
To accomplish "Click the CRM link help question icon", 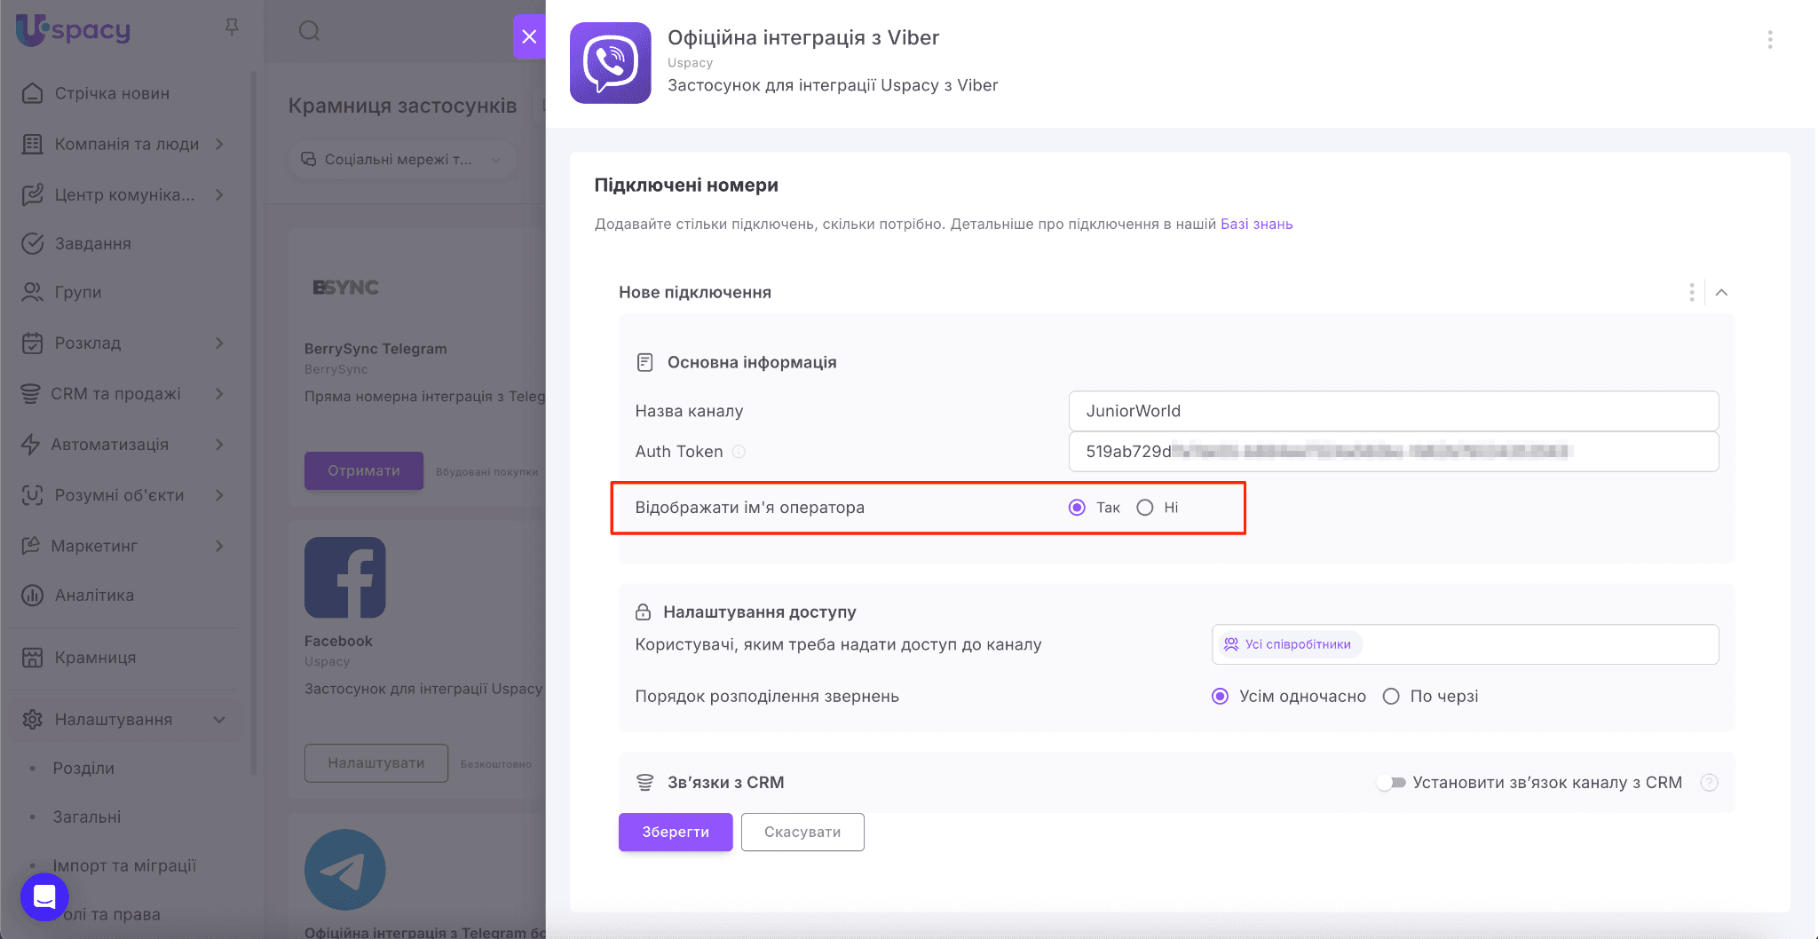I will coord(1709,783).
